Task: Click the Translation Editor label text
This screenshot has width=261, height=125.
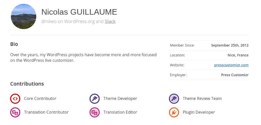Action: click(120, 112)
